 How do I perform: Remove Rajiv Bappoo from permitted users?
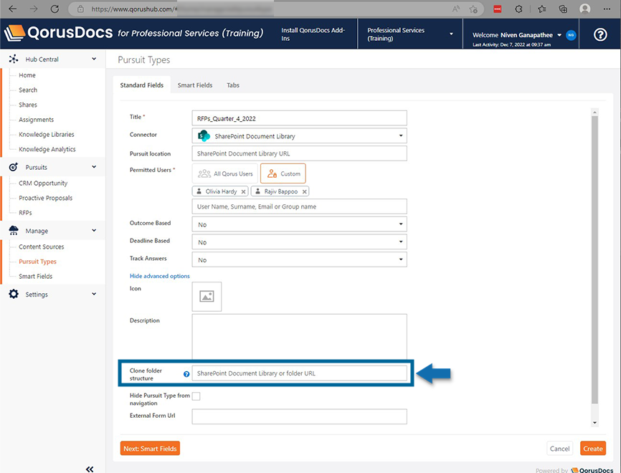click(304, 191)
